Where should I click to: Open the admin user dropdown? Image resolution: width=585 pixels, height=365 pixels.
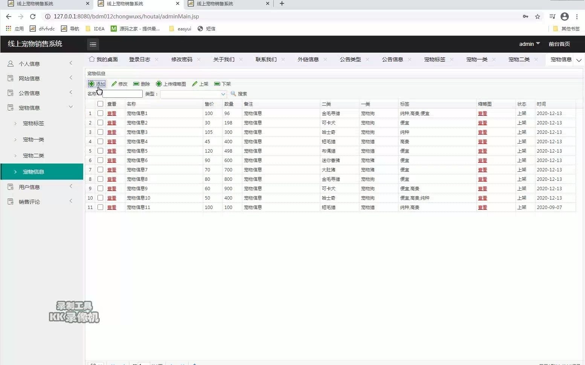click(529, 44)
